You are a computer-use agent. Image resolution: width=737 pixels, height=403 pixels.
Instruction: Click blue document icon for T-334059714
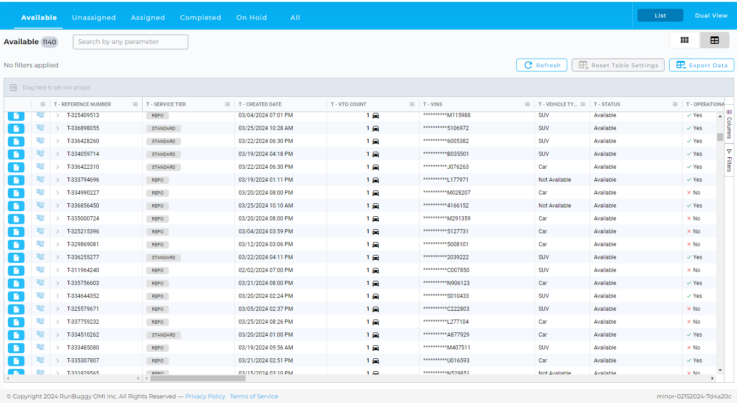click(x=16, y=154)
